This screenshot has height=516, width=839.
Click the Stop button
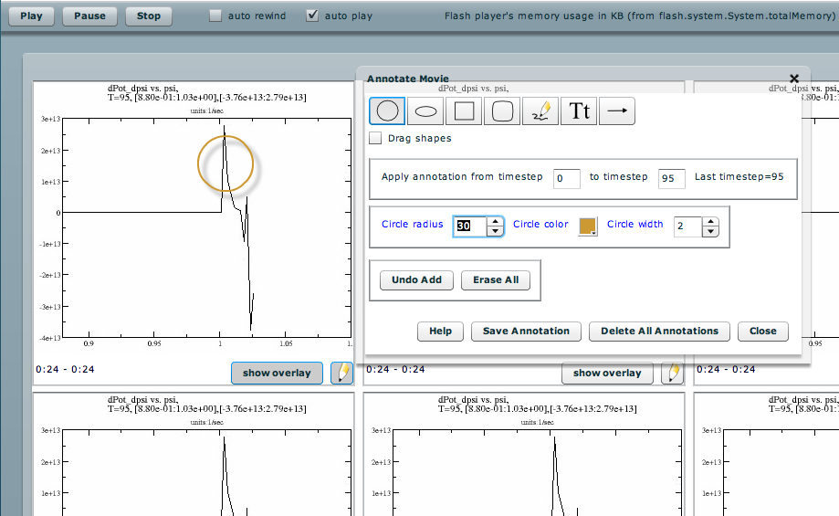[x=149, y=16]
